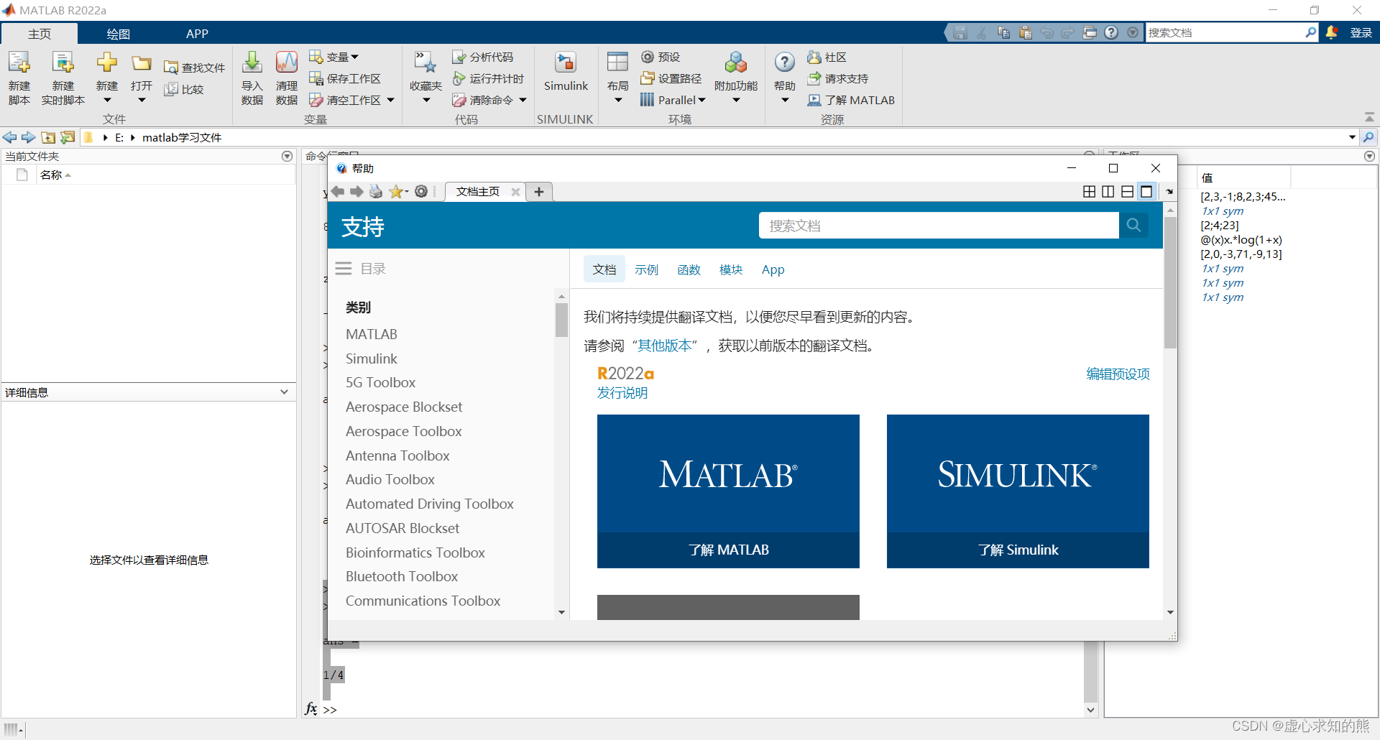Open the 变量 variable dropdown
Screen dimensions: 1380x740
pos(333,57)
